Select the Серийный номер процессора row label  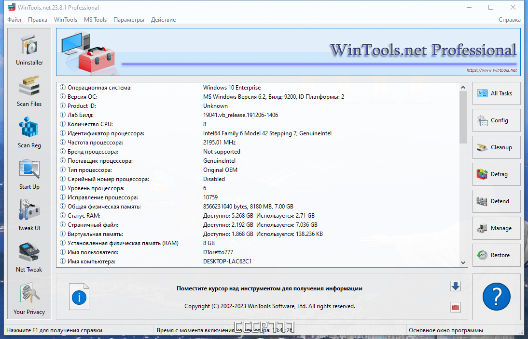click(108, 179)
